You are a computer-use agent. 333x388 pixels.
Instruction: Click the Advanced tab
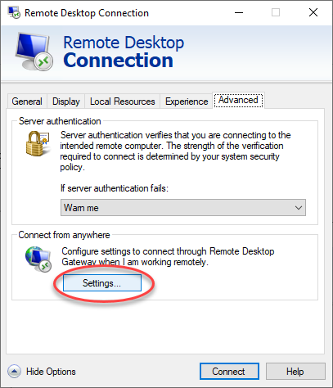click(238, 100)
